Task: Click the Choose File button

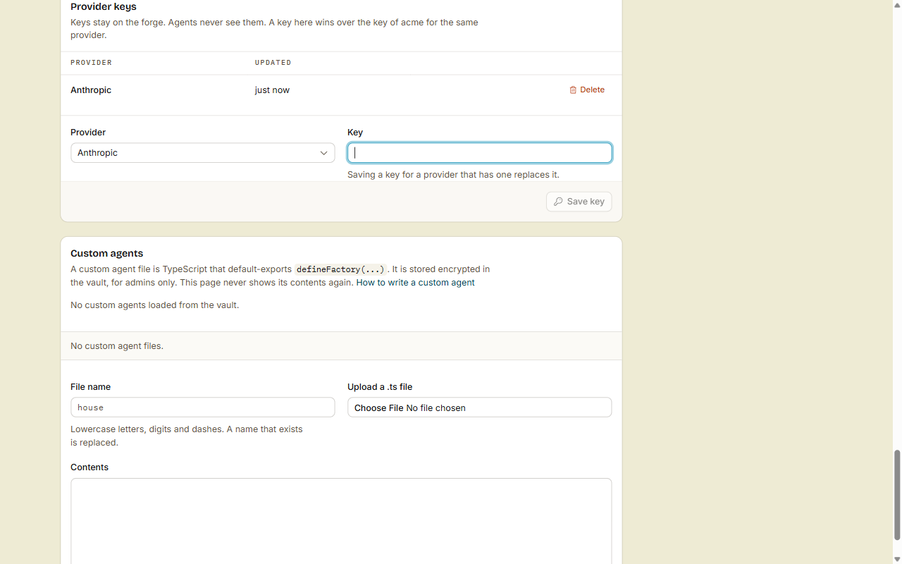Action: pos(378,407)
